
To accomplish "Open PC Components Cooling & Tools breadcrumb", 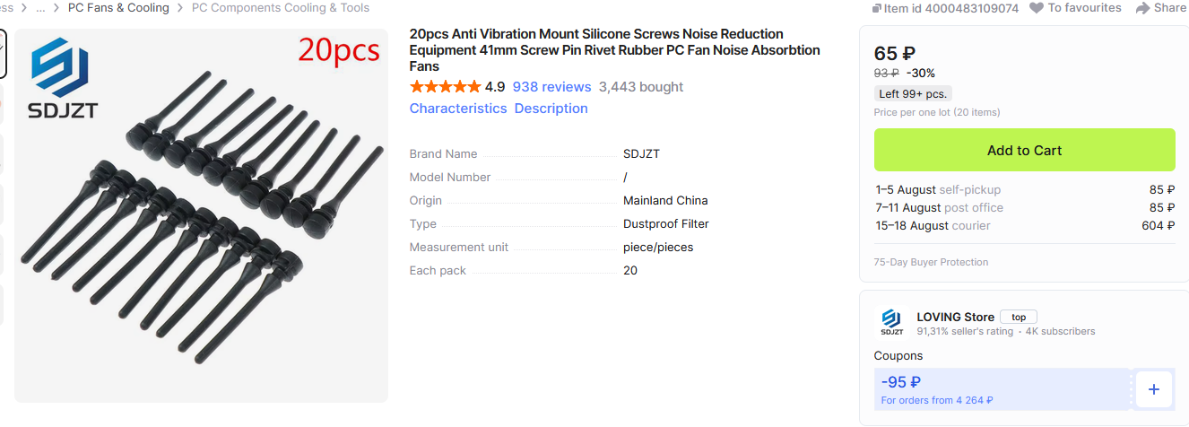I will [281, 8].
